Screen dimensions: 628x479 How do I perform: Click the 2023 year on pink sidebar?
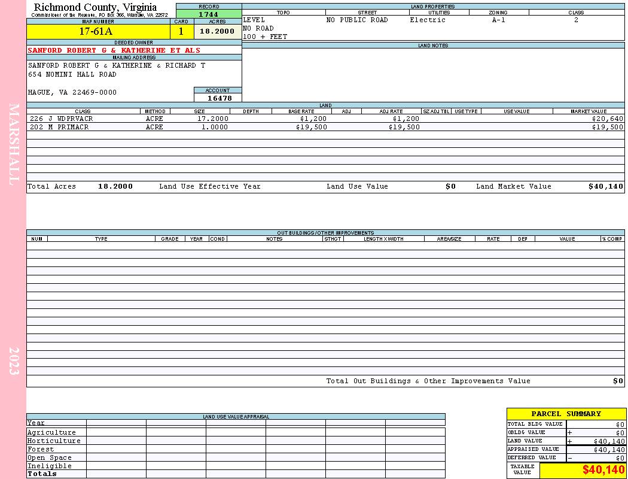[x=14, y=361]
